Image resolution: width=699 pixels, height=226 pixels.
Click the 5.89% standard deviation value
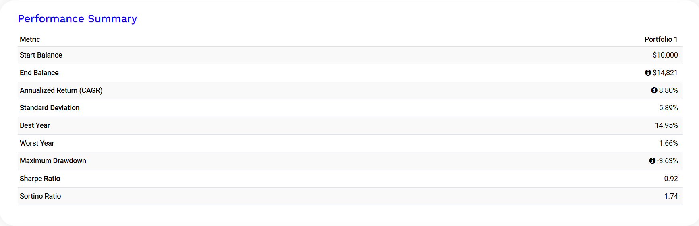coord(668,108)
